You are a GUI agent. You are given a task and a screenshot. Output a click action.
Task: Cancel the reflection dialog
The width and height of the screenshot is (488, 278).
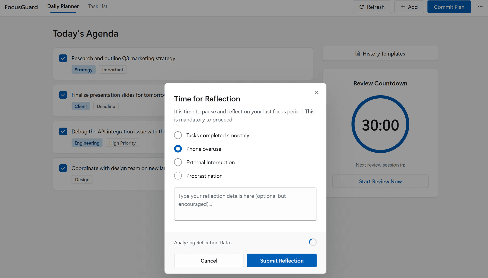(209, 260)
